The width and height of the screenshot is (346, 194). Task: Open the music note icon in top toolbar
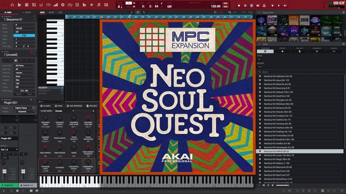pos(98,5)
